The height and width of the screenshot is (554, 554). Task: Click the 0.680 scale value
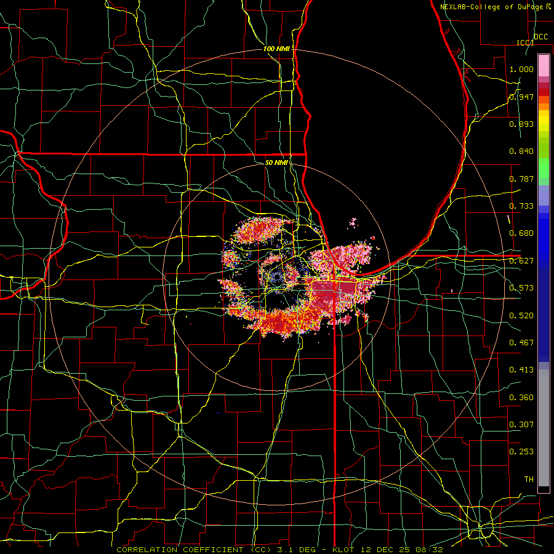point(521,233)
